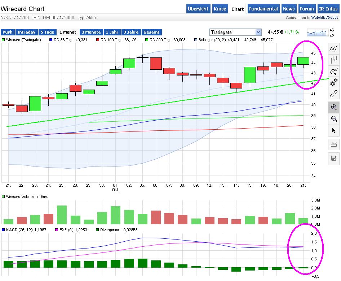Click Wirecard (Tradegate) green legend swatch
This screenshot has height=281, width=341.
click(x=3, y=40)
